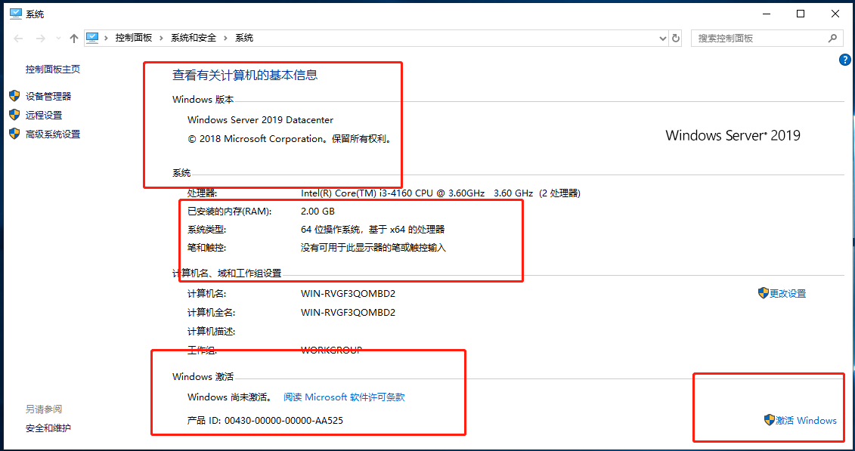Screen dimensions: 855x451
Task: Click breadcrumb chevron before 控制面板
Action: [x=107, y=38]
